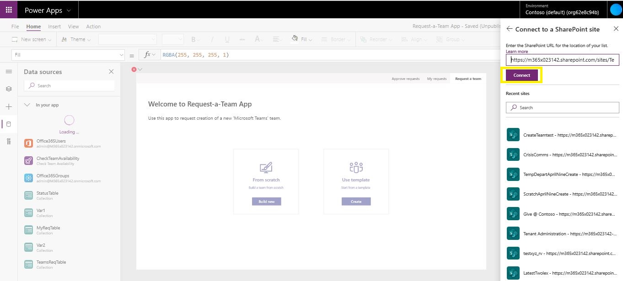This screenshot has width=623, height=281.
Task: Select the LatestTwolex recent site
Action: 562,273
